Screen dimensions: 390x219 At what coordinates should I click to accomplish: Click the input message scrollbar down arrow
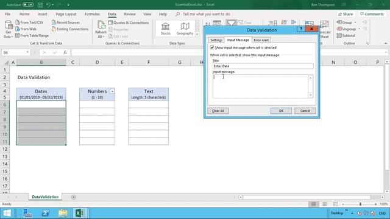[x=310, y=95]
